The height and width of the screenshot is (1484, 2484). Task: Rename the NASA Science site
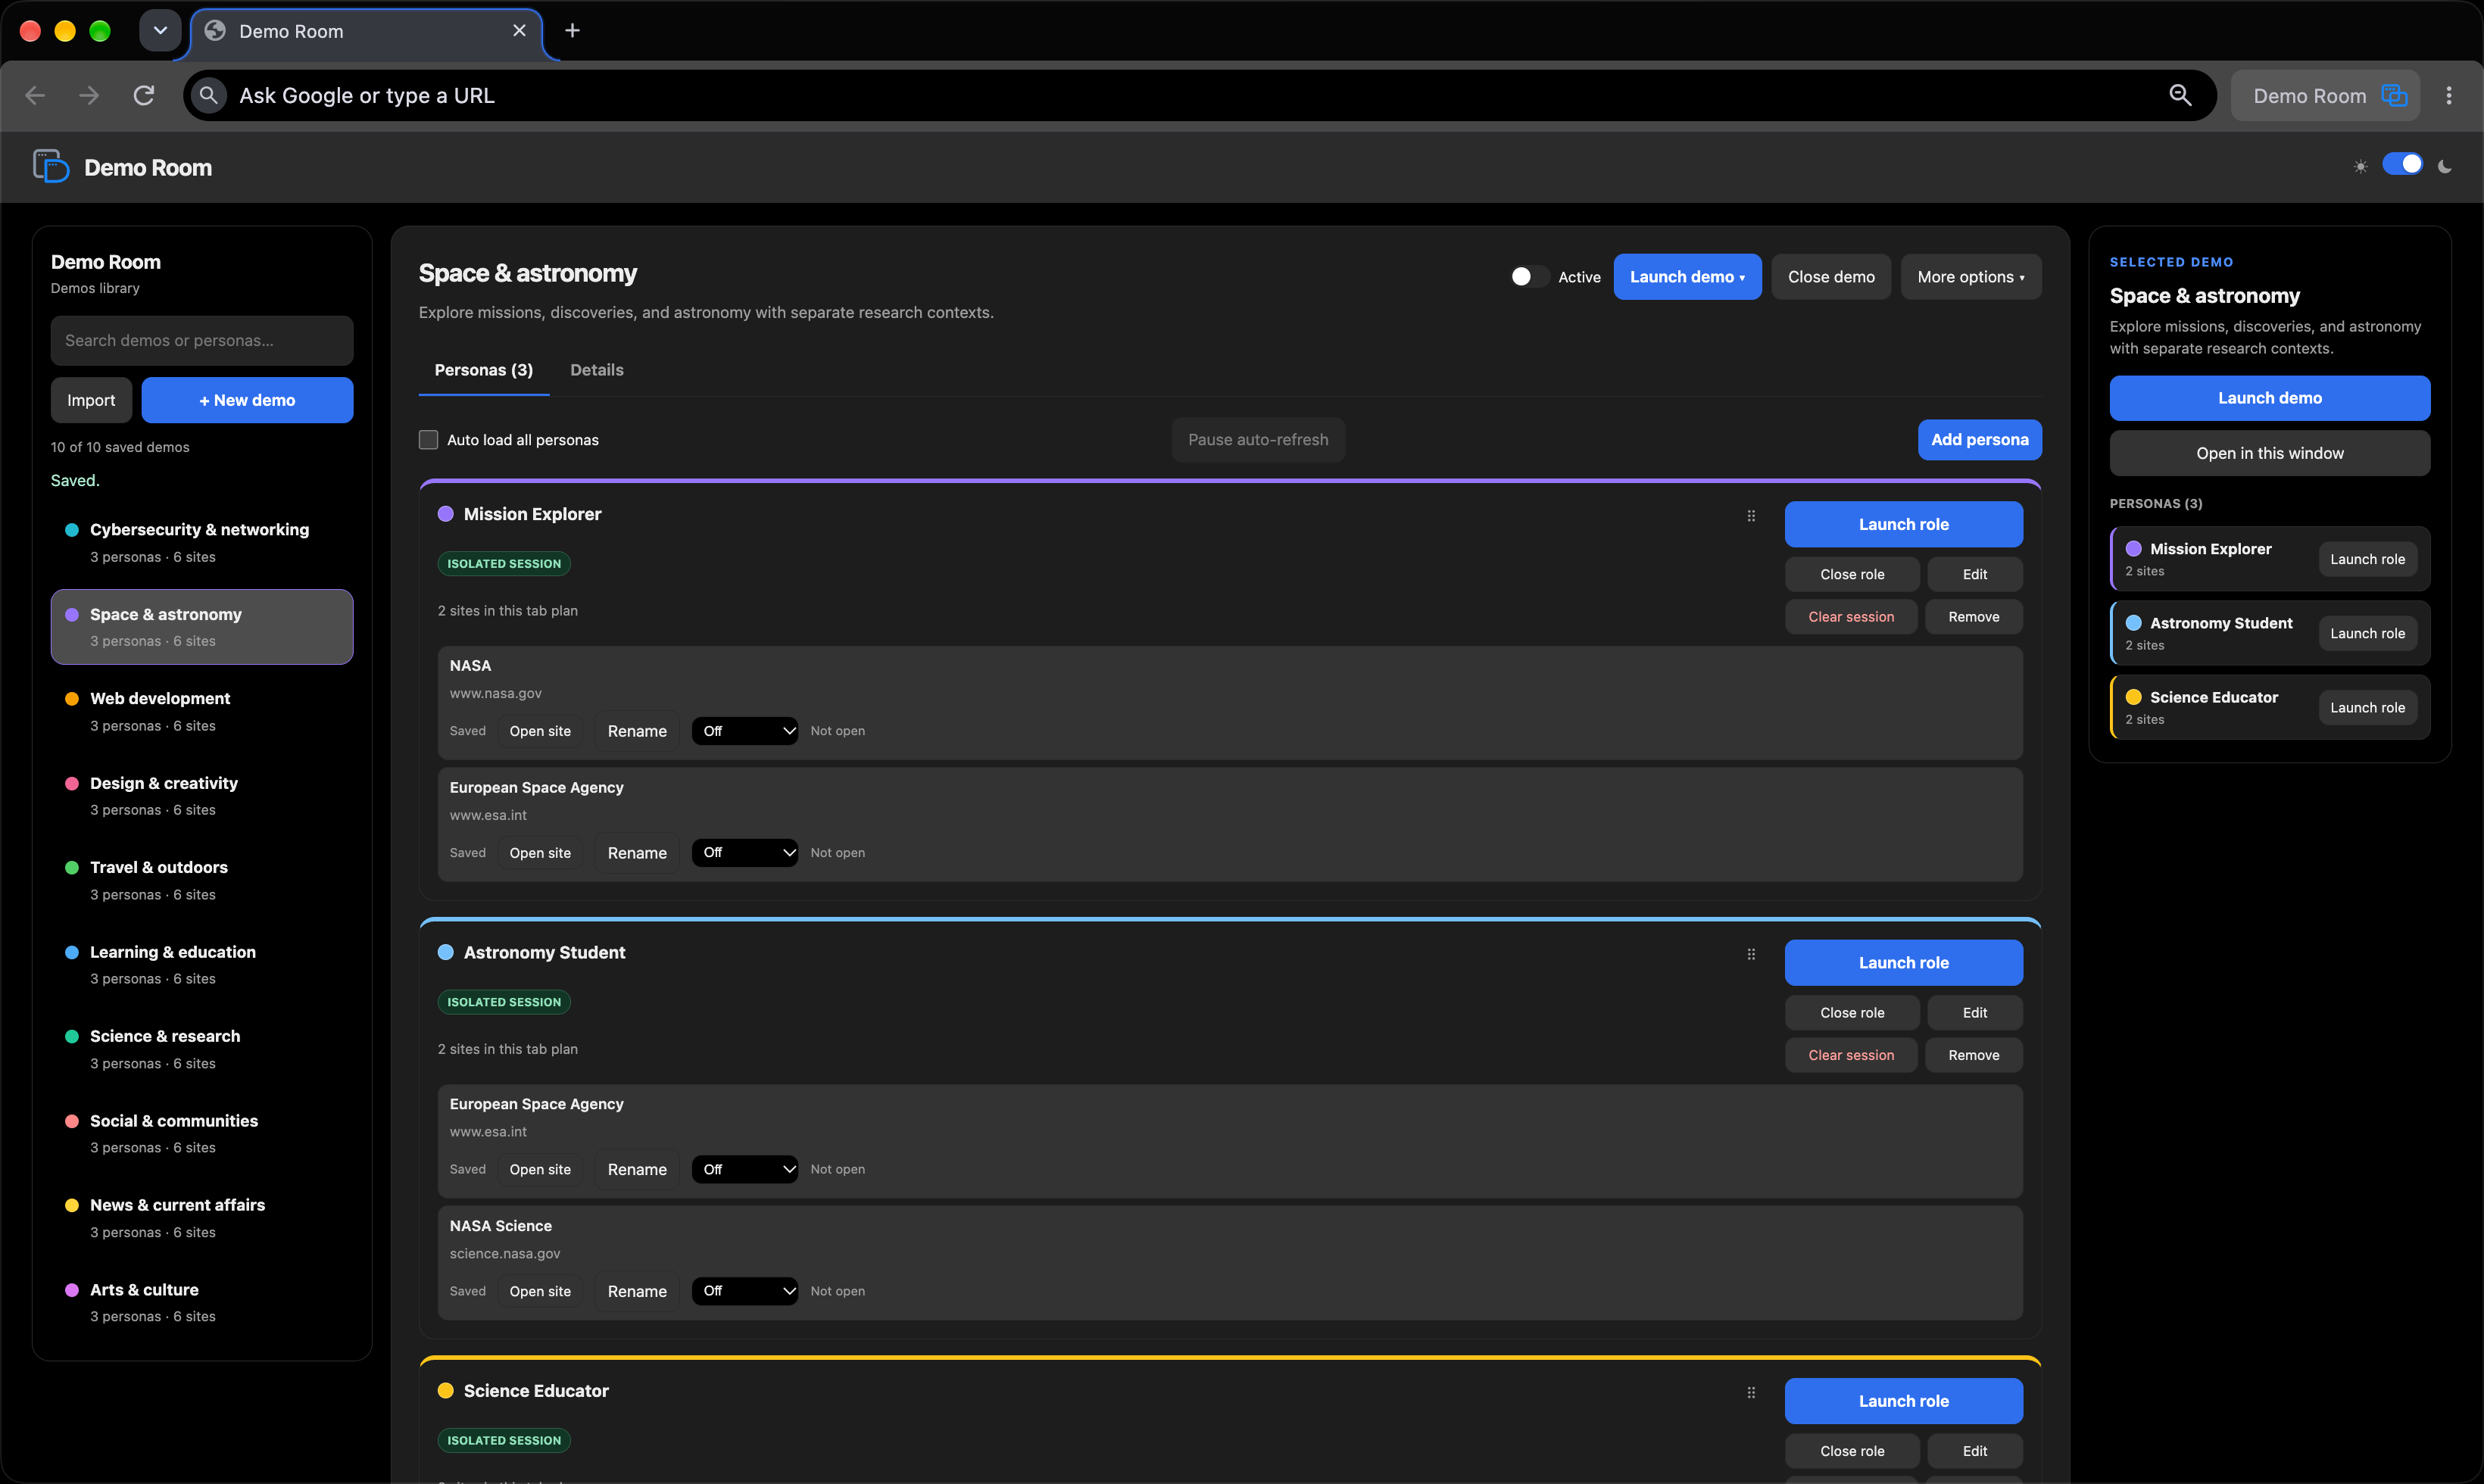637,1290
